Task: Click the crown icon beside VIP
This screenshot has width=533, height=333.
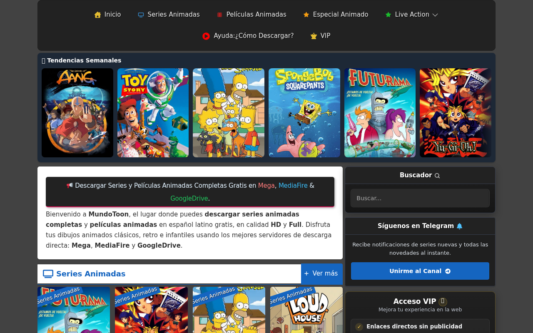Action: point(314,36)
